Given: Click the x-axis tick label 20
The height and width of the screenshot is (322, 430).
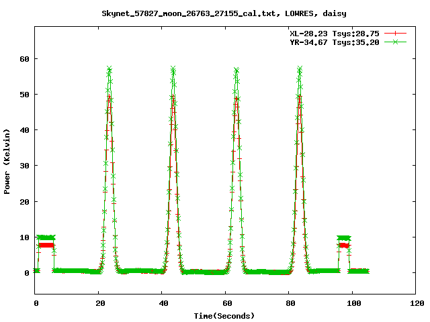Looking at the screenshot, I should coord(100,303).
